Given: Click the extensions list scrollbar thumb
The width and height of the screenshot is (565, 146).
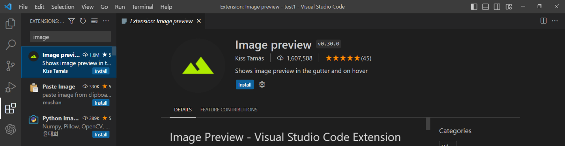Looking at the screenshot, I should pos(114,51).
